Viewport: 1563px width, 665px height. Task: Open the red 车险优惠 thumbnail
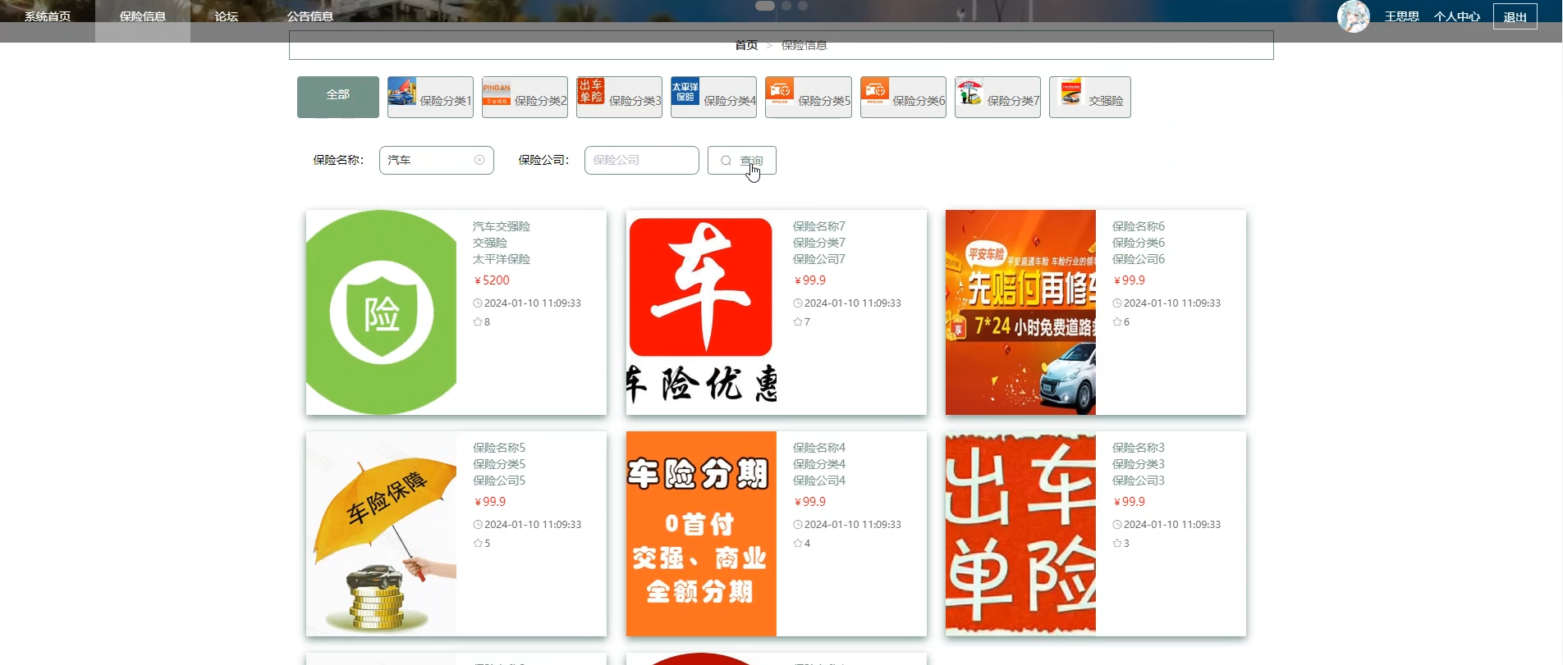pos(701,312)
